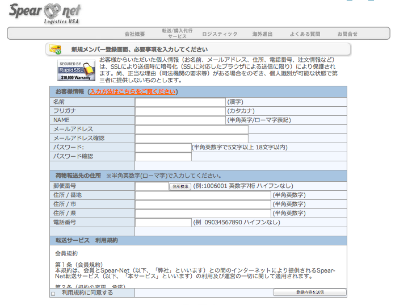Click the メールアドレス確認 input field
The height and width of the screenshot is (305, 408).
191,139
